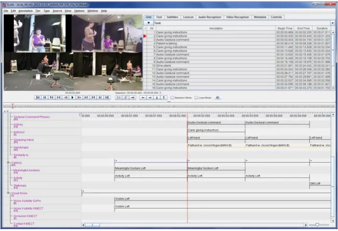Click Next scrollview playback button

click(100, 97)
